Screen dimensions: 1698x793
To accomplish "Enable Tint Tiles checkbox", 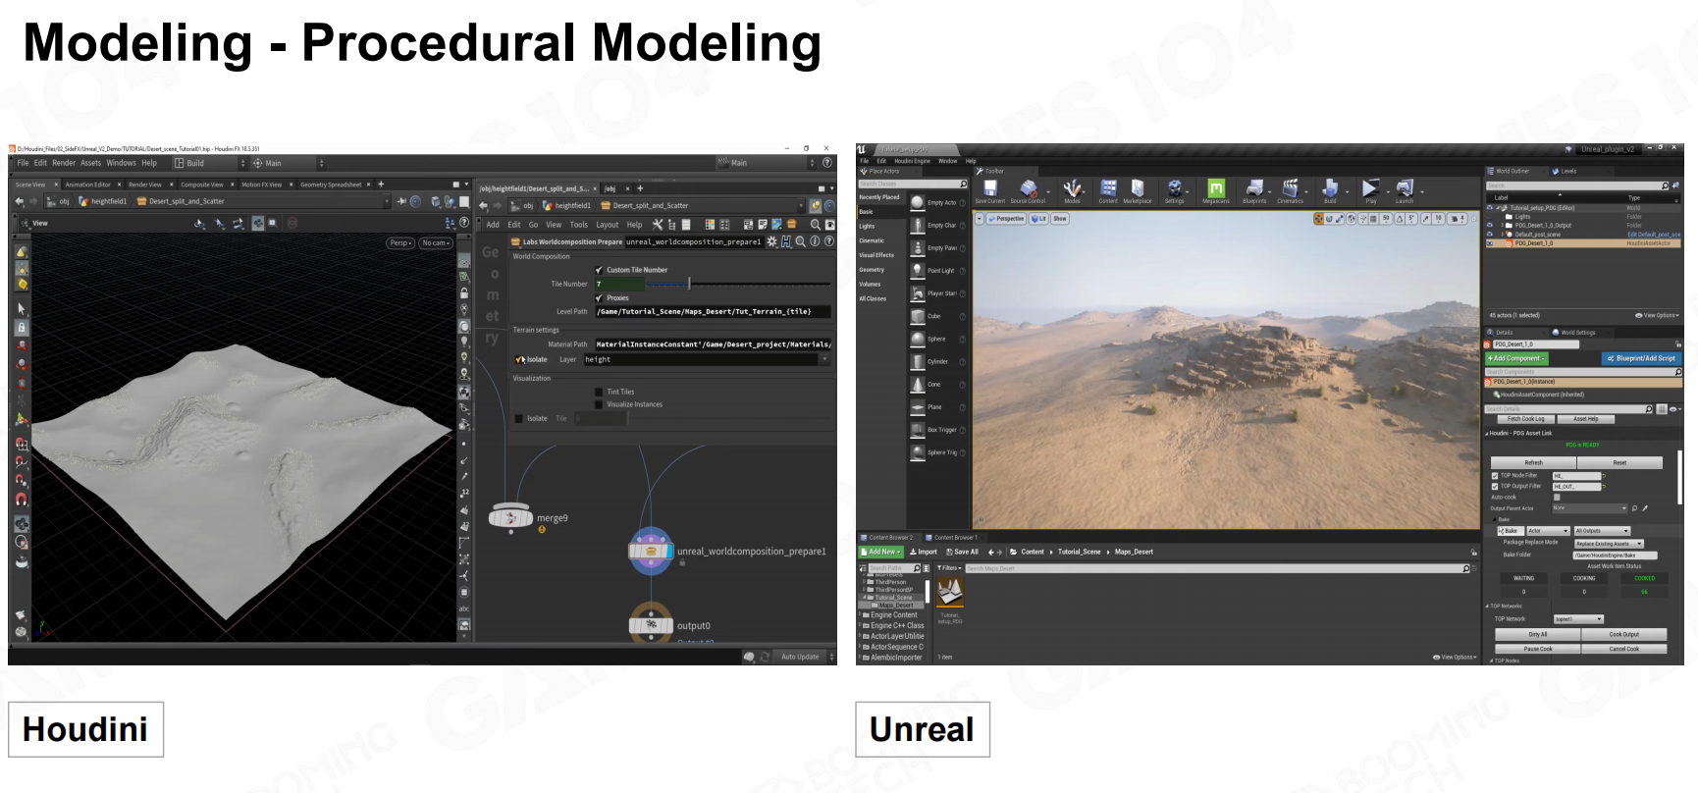I will pyautogui.click(x=599, y=392).
